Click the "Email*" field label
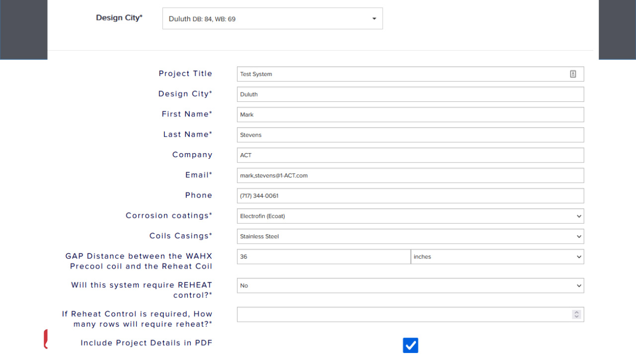Image resolution: width=636 pixels, height=358 pixels. 199,175
